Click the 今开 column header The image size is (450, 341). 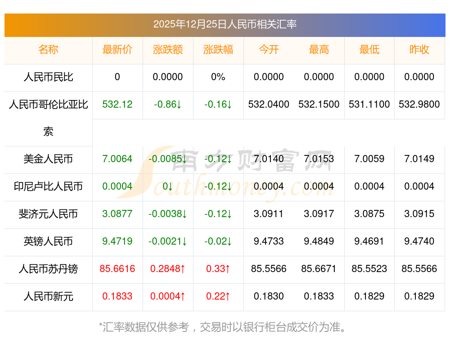coord(269,50)
